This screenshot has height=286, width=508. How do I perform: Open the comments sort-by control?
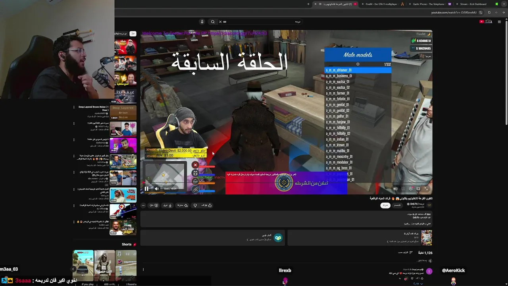[406, 253]
